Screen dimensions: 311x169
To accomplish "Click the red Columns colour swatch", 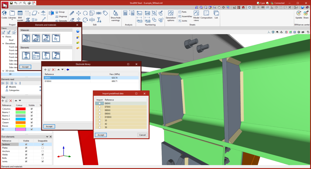I will tap(21, 109).
